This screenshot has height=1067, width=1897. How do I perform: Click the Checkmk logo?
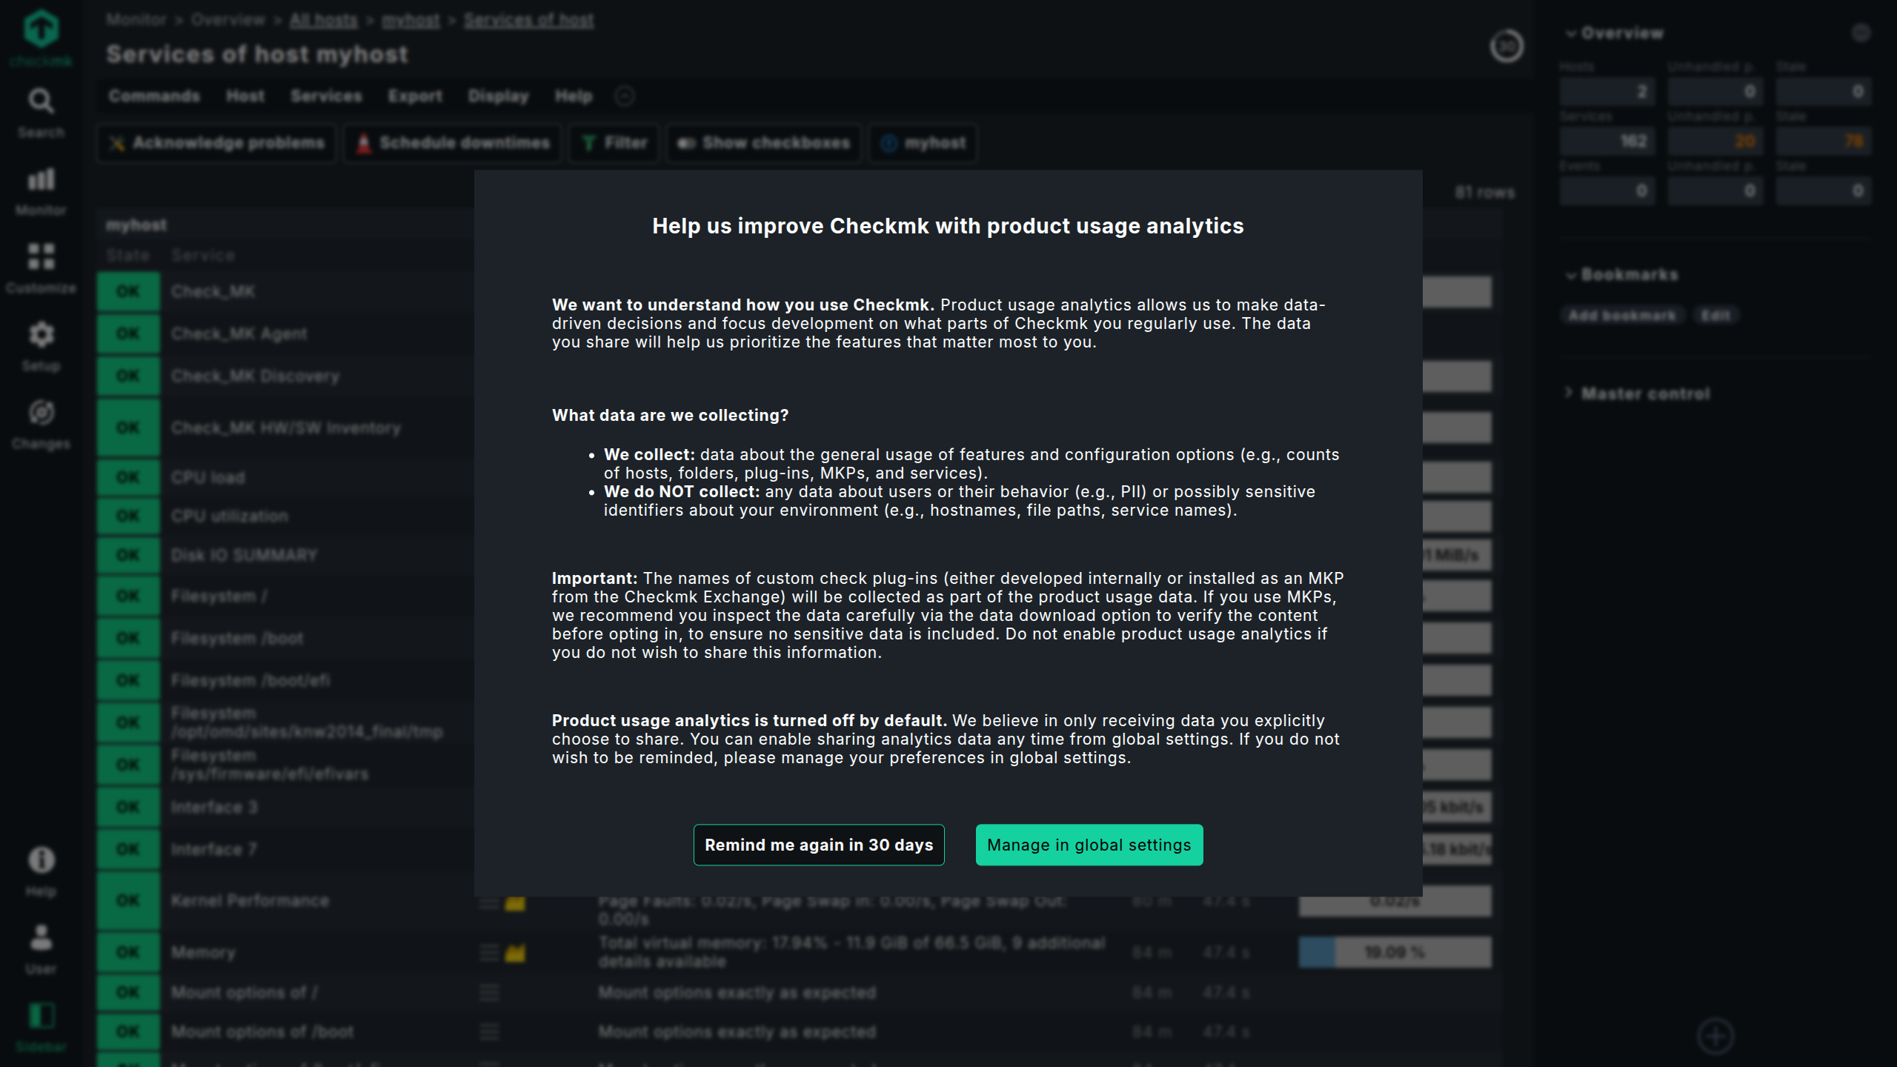point(41,30)
